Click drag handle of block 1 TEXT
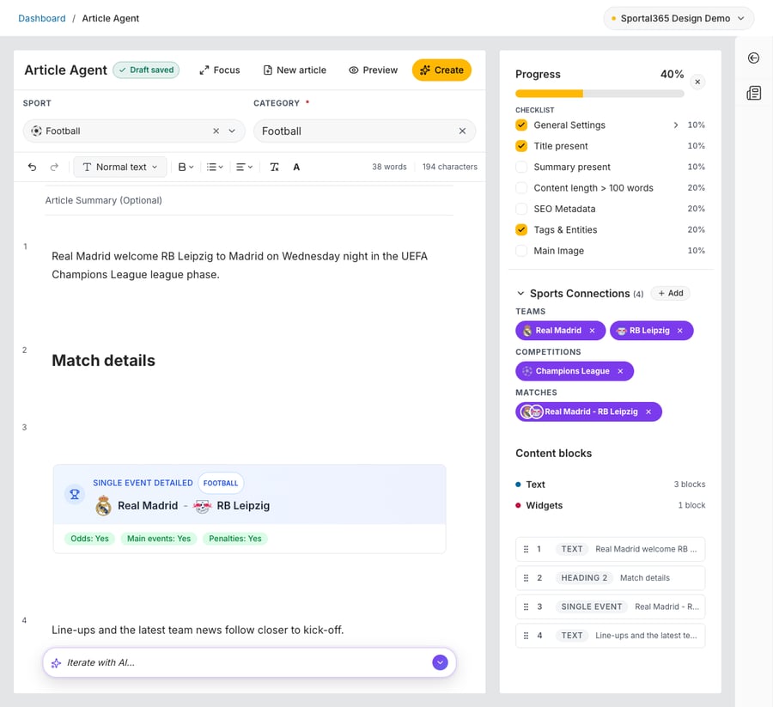 pos(526,549)
